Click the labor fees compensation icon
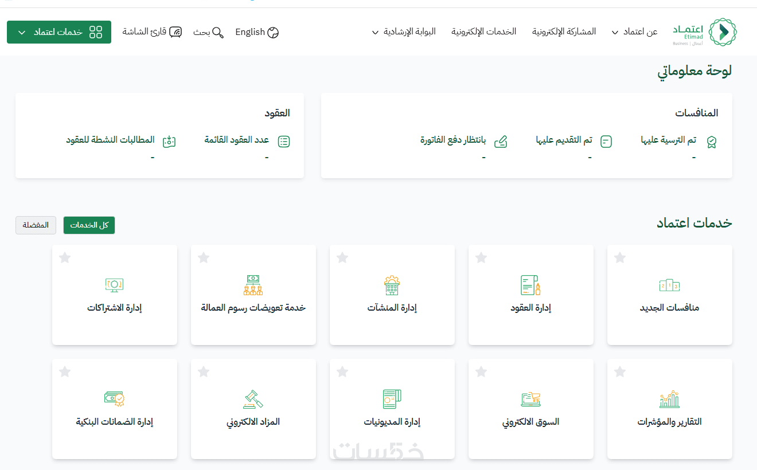This screenshot has width=757, height=470. point(253,285)
